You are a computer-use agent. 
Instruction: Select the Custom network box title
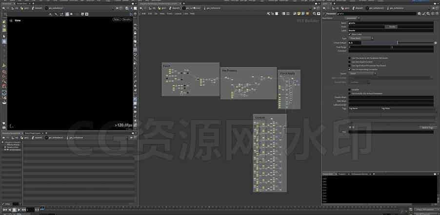(260, 117)
